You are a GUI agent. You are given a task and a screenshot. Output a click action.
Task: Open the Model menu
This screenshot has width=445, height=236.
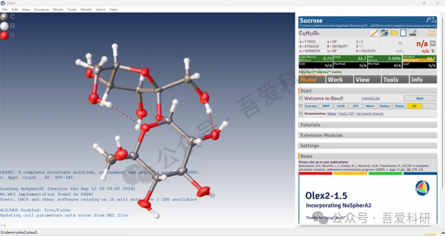[x=86, y=9]
